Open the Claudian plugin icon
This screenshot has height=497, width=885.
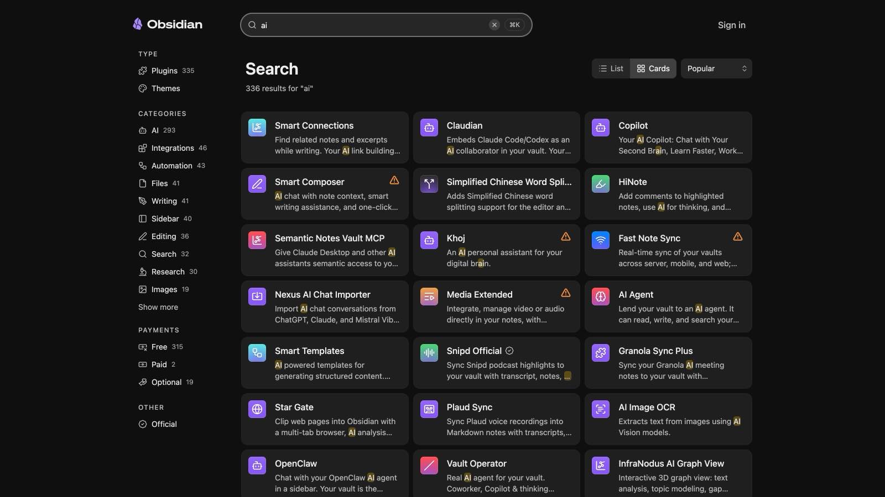tap(429, 128)
